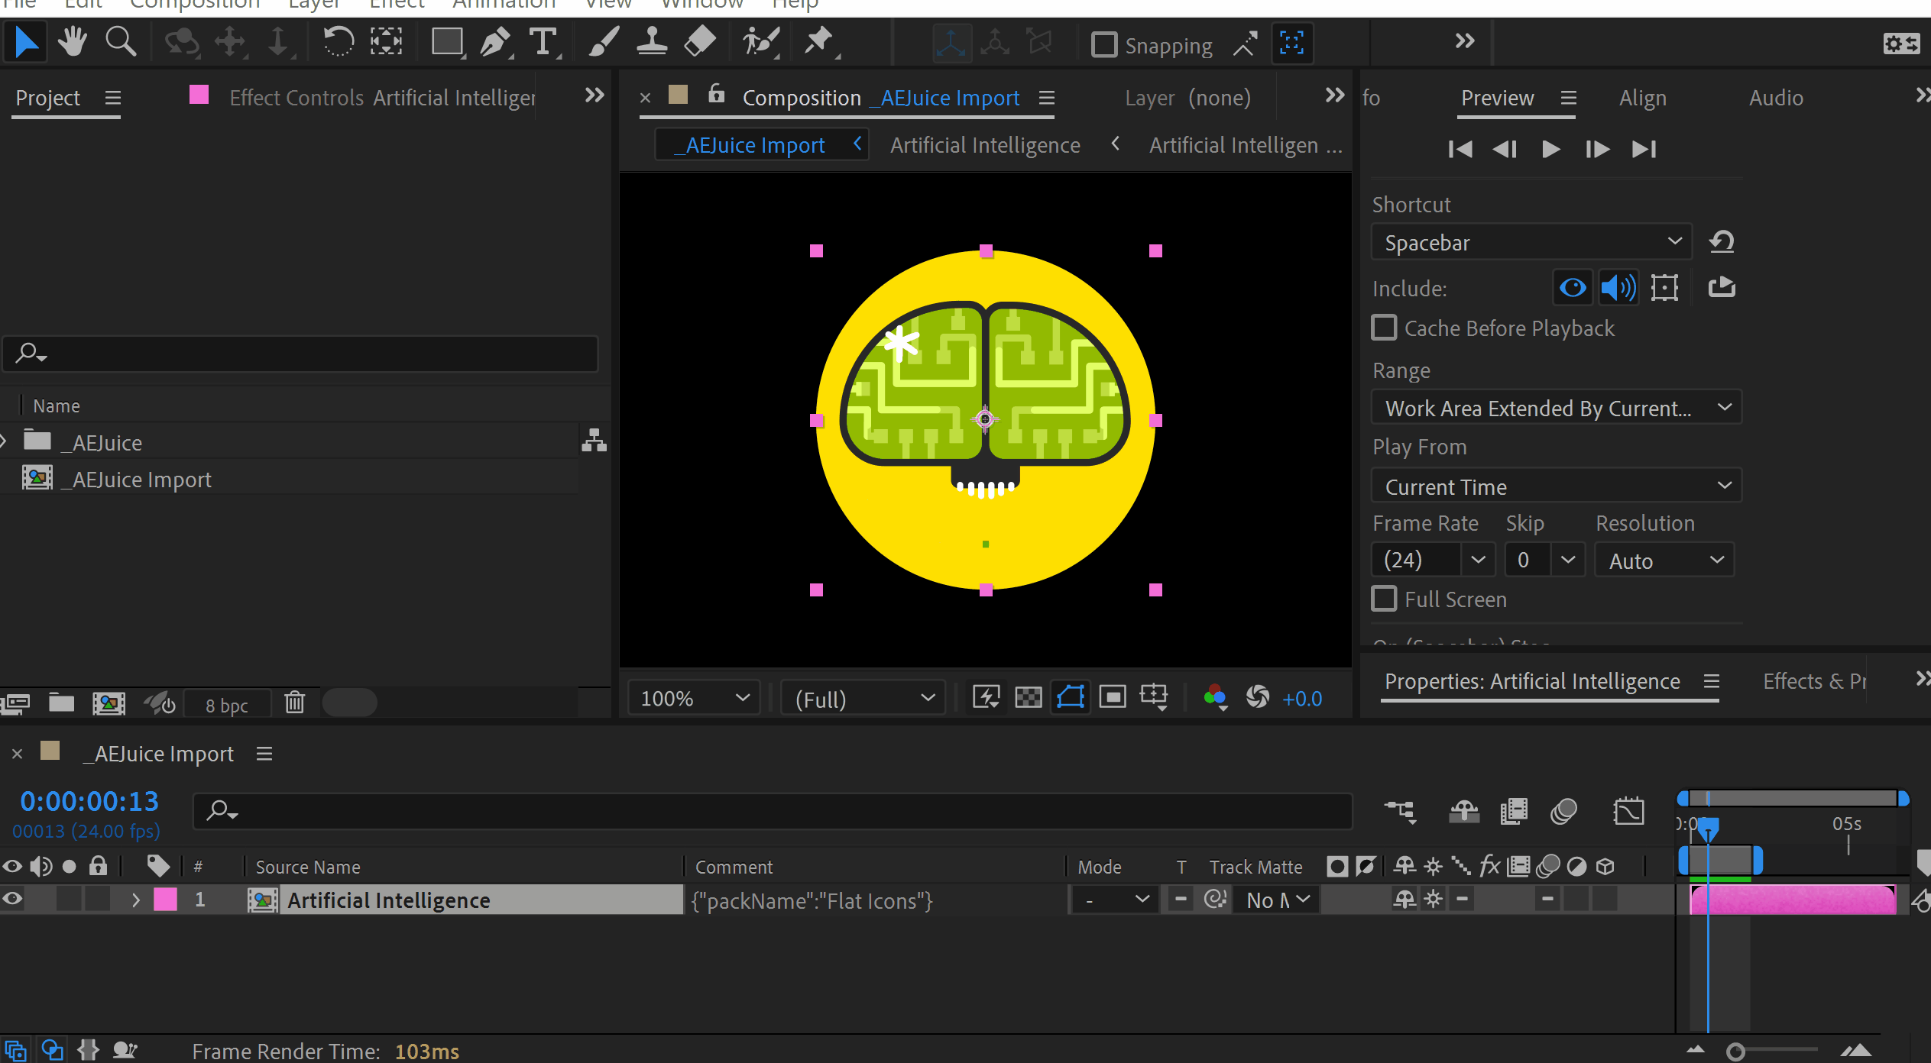This screenshot has height=1063, width=1931.
Task: Select the Hand tool
Action: point(73,42)
